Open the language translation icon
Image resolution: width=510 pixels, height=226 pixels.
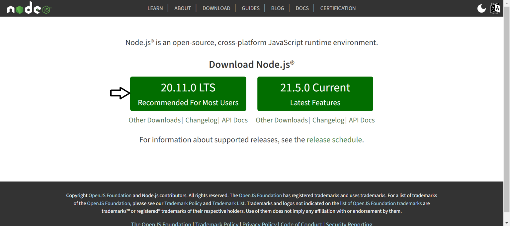coord(495,8)
